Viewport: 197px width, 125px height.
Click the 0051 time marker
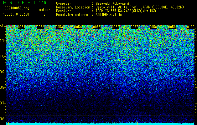coord(22,27)
